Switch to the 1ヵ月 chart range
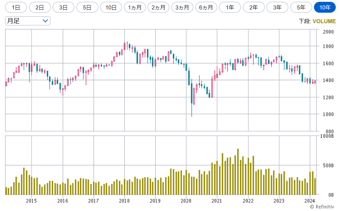339x211 pixels. pos(135,7)
